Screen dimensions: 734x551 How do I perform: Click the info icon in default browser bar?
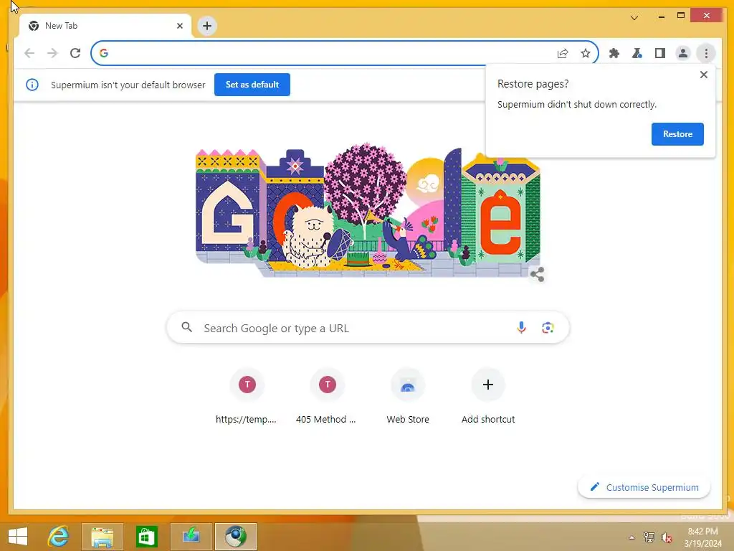pos(32,85)
